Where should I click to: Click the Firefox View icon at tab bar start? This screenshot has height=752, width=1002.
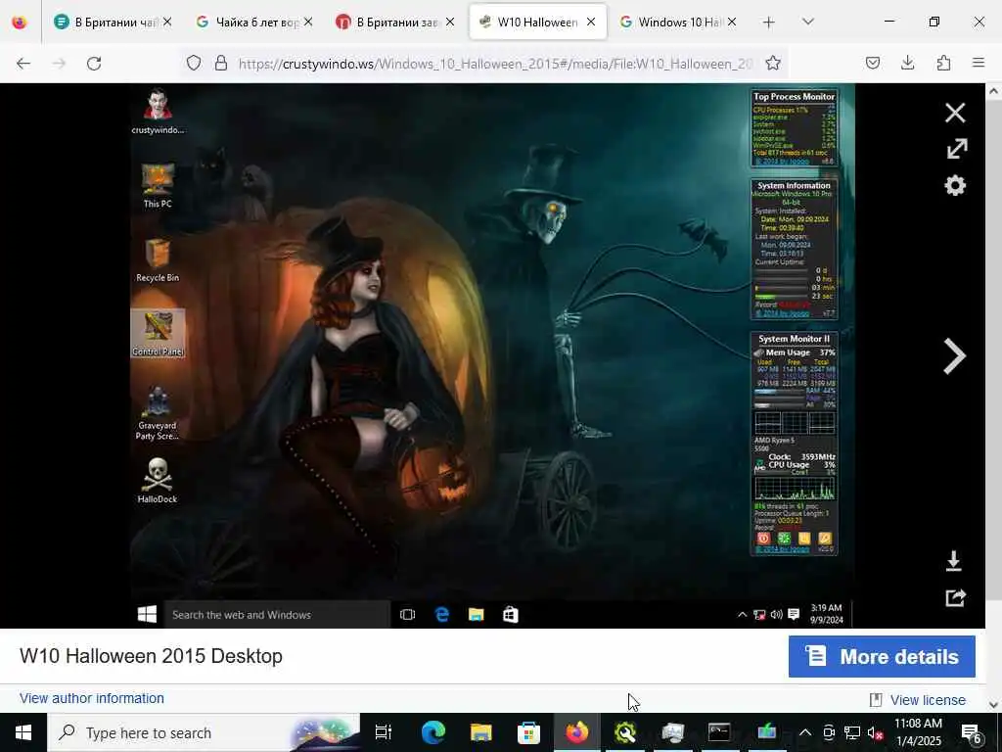point(20,22)
